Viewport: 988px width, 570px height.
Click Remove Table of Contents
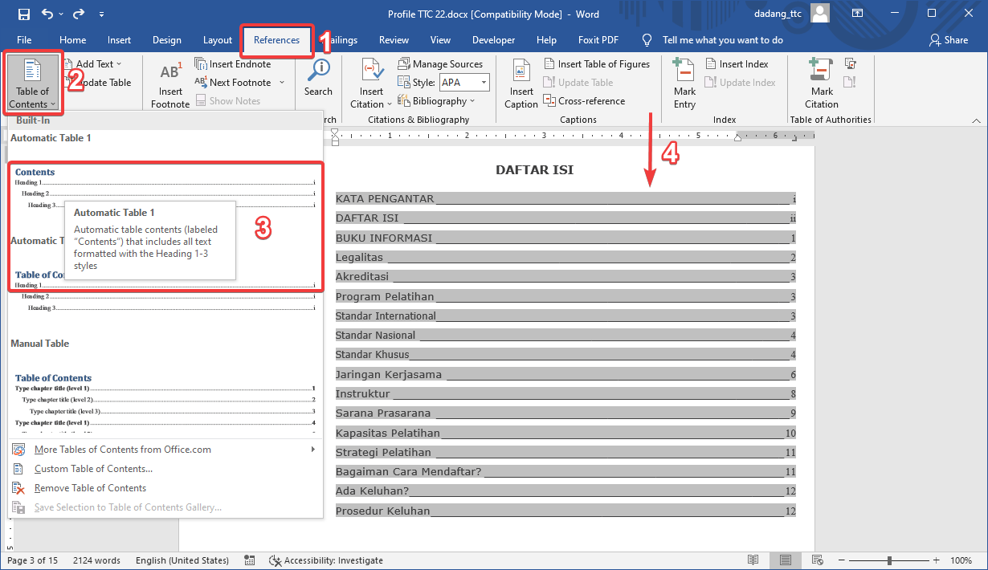coord(90,488)
